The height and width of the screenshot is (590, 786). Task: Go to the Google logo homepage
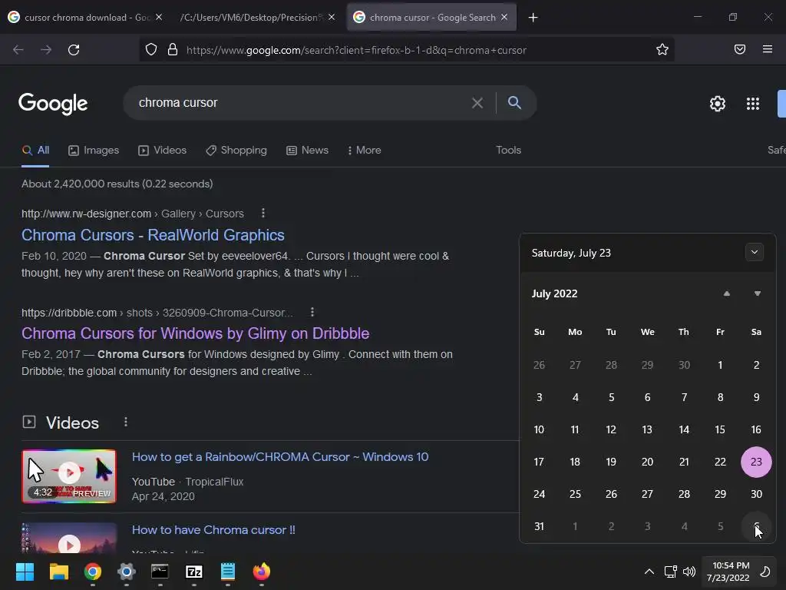pyautogui.click(x=53, y=104)
